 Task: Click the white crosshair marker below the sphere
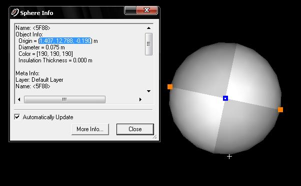pos(229,157)
